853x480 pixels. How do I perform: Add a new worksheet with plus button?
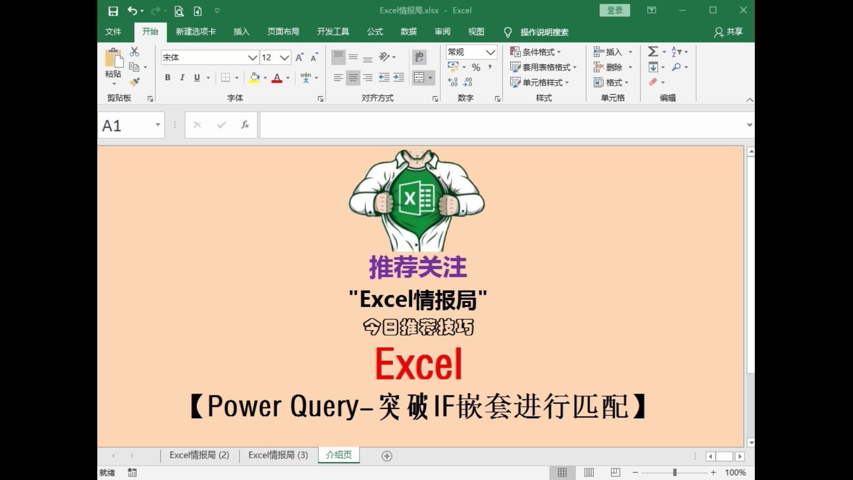click(387, 456)
